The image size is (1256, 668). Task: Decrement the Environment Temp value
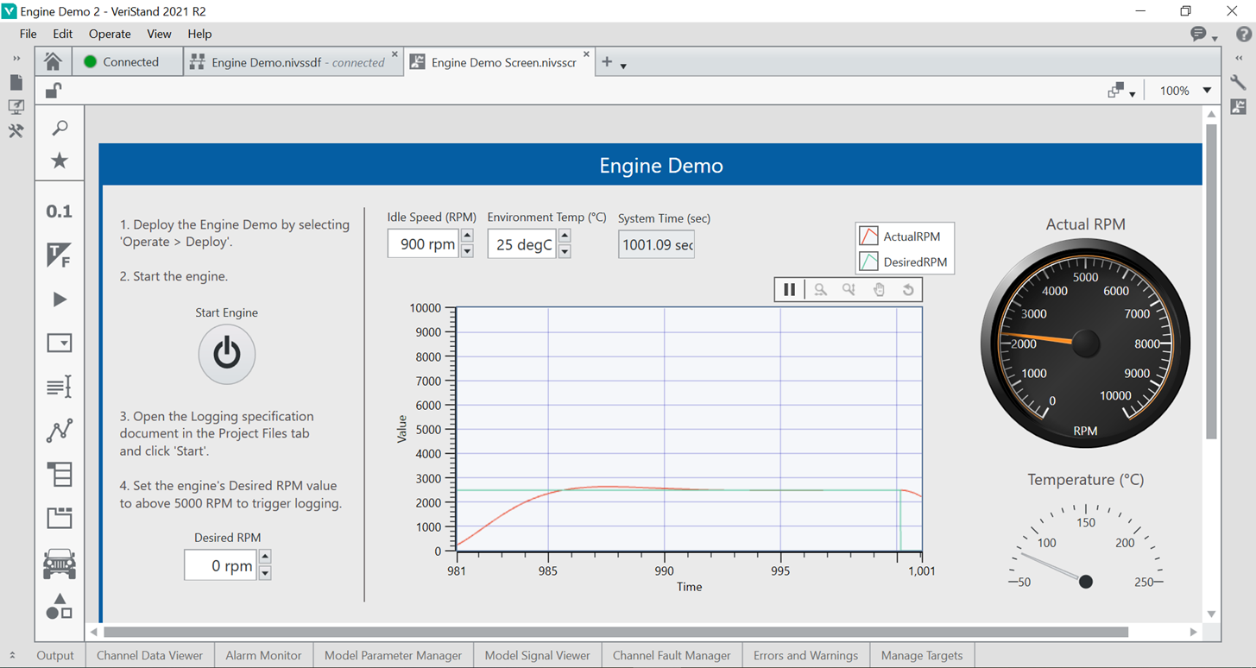pos(565,251)
